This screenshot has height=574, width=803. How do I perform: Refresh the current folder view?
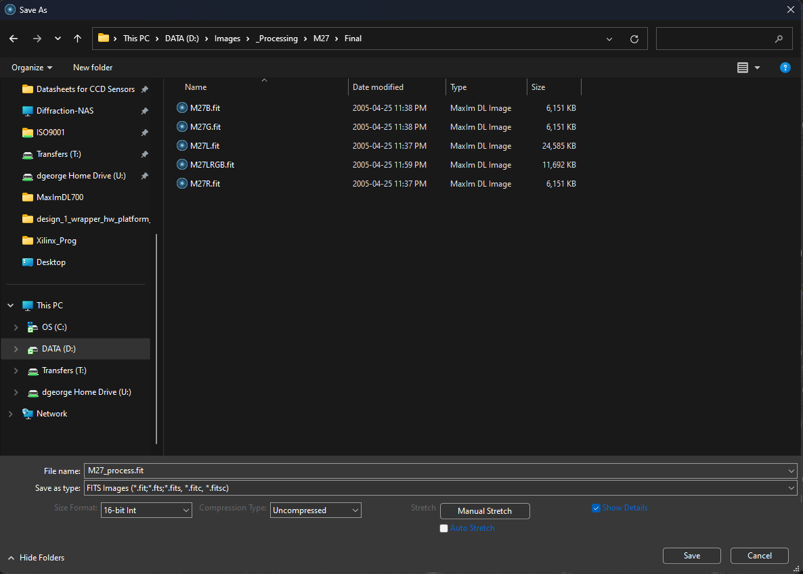(634, 39)
